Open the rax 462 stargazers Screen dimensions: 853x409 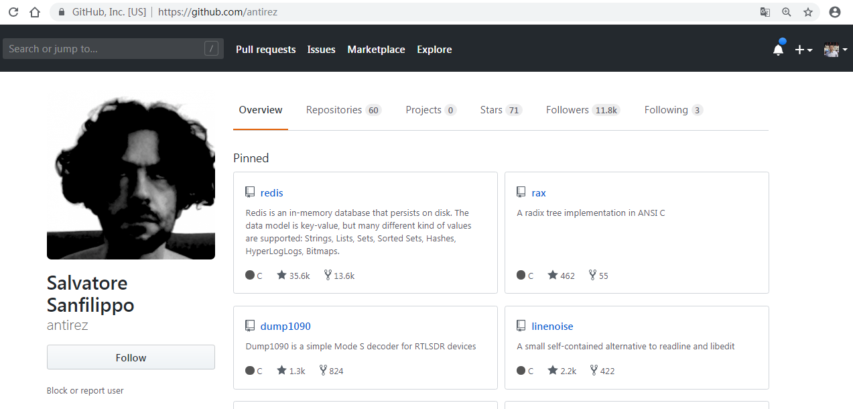562,275
